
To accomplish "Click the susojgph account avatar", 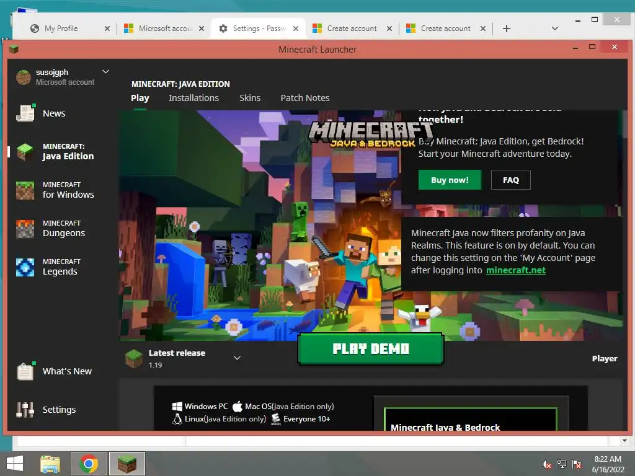I will 24,77.
